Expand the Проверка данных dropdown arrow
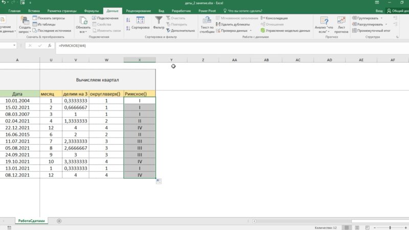The image size is (409, 230). [x=251, y=31]
